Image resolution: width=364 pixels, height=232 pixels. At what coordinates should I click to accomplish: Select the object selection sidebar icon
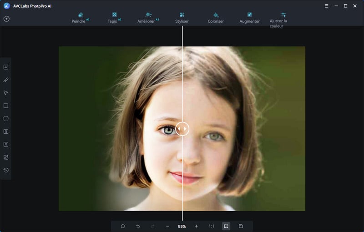point(6,144)
